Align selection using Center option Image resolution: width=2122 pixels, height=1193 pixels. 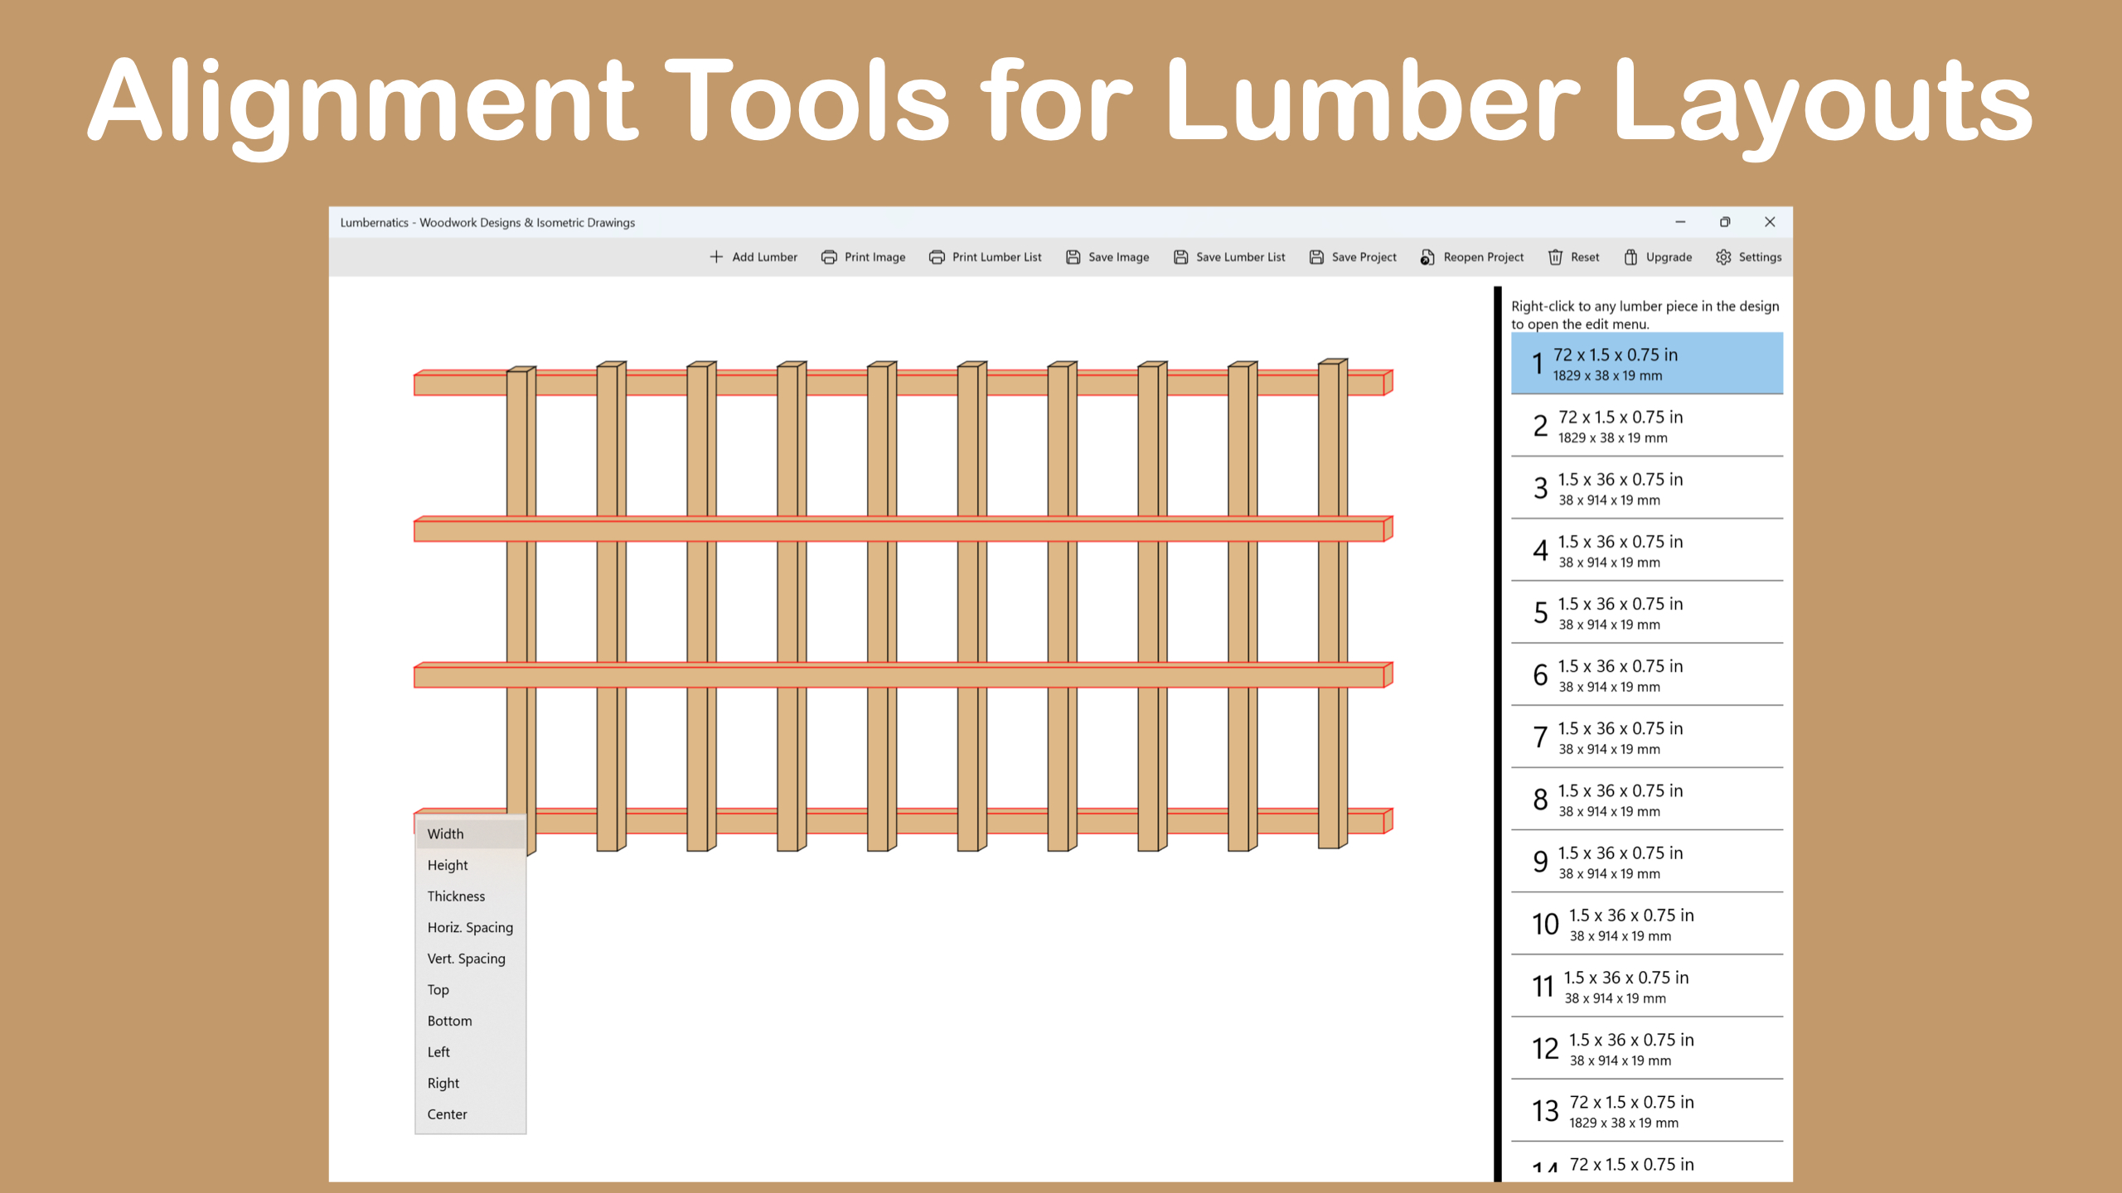click(x=447, y=1114)
